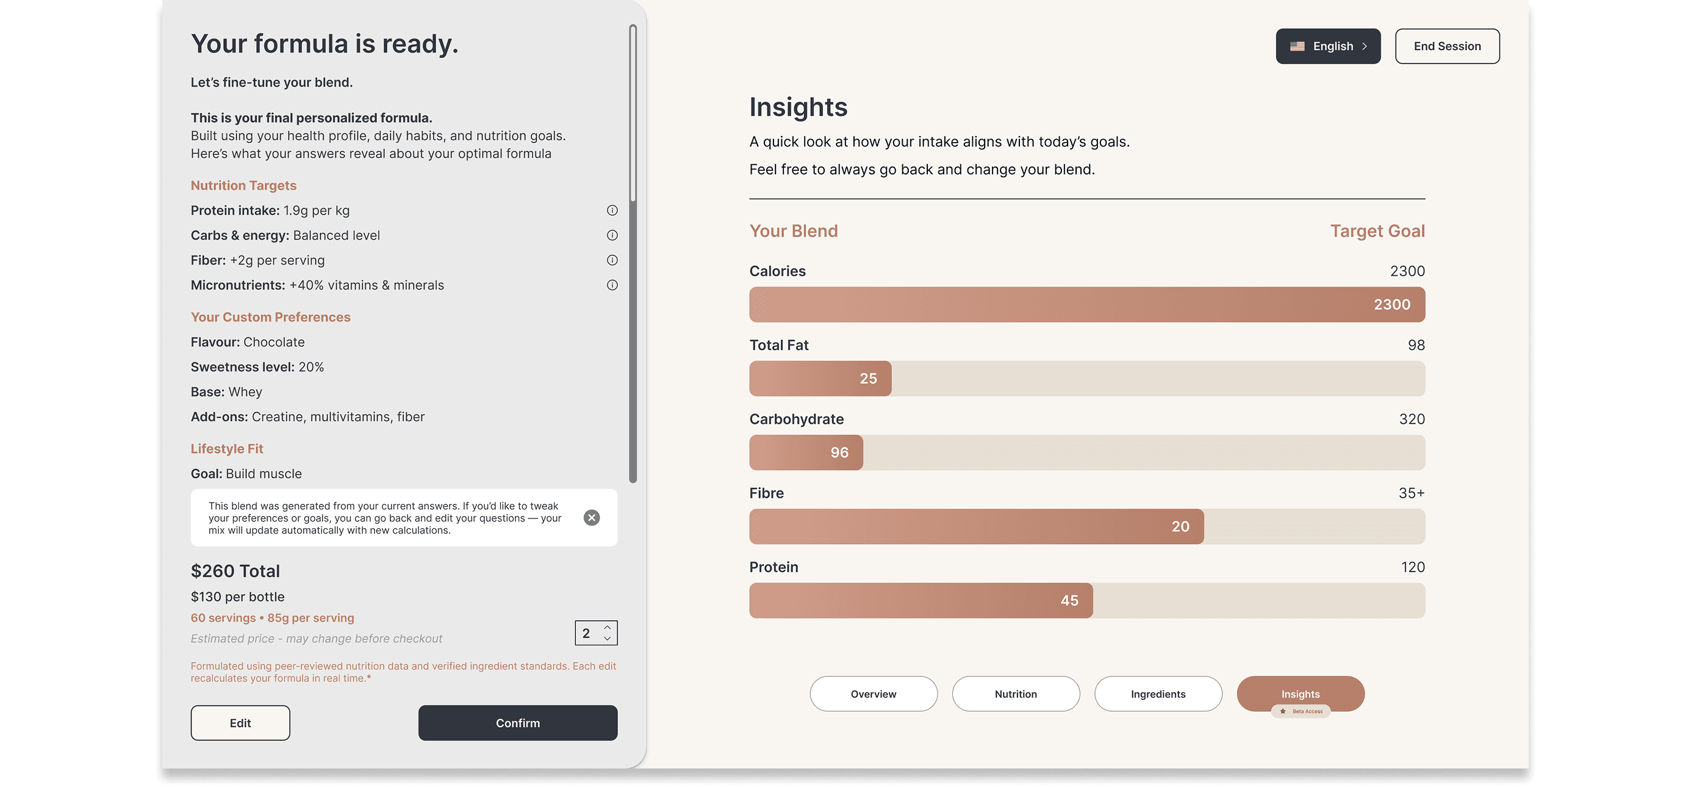Click the Protein progress bar
The width and height of the screenshot is (1691, 788).
(1087, 600)
